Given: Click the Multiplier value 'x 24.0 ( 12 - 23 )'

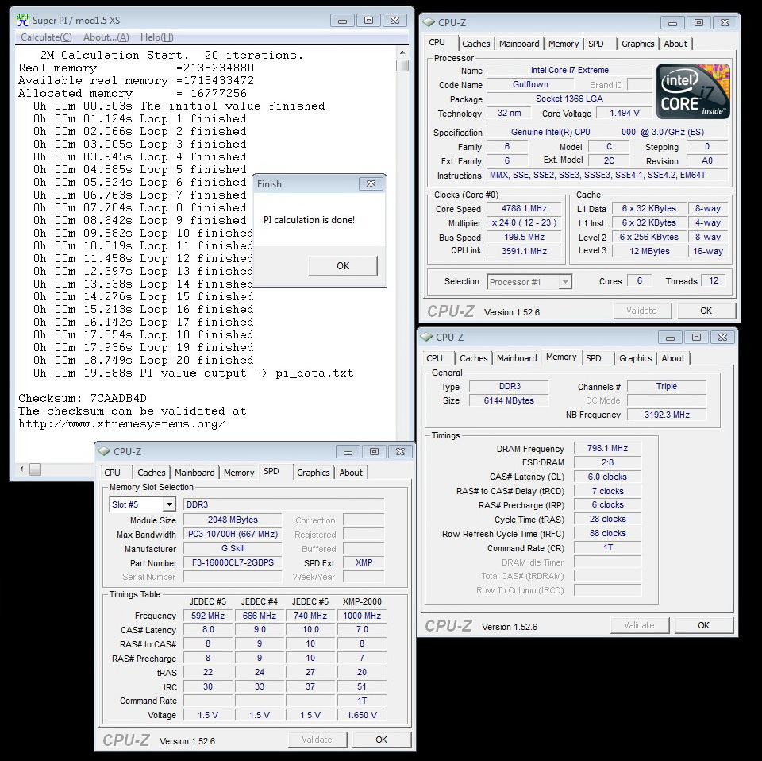Looking at the screenshot, I should [x=525, y=222].
